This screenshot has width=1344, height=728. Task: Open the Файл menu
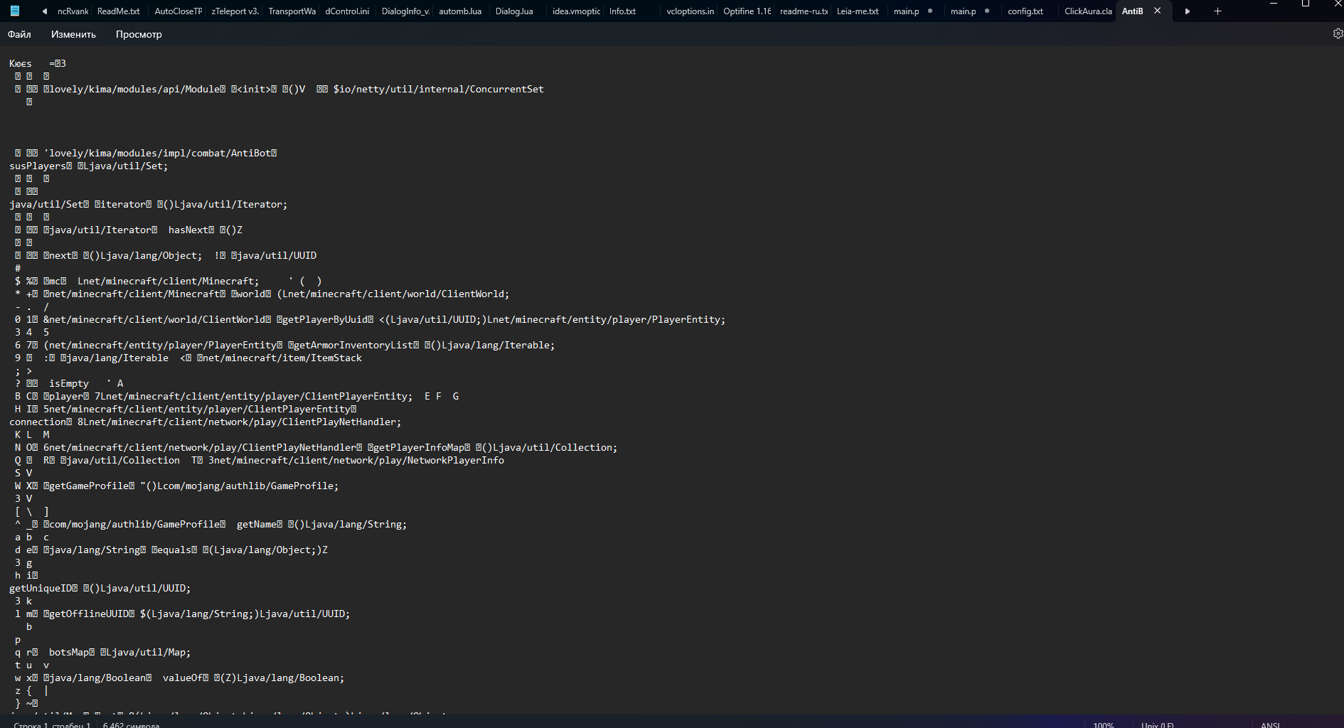(19, 34)
